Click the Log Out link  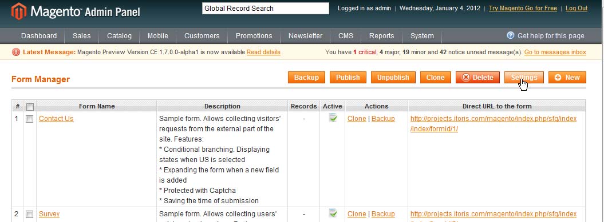(x=577, y=8)
